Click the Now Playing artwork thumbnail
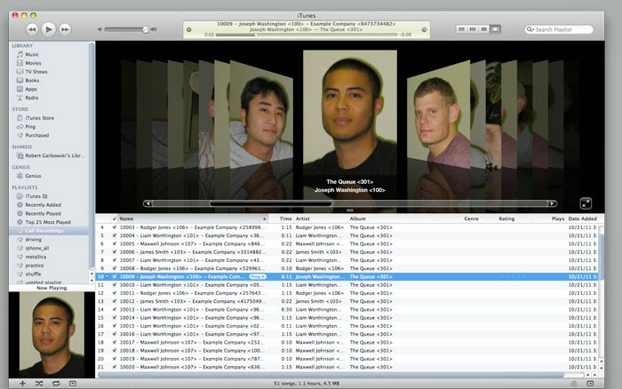622x389 pixels. [x=52, y=334]
